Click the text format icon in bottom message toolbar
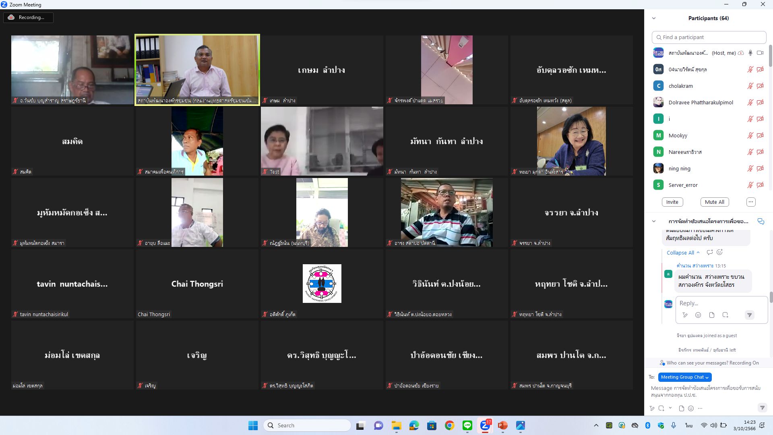The height and width of the screenshot is (435, 773). click(652, 408)
